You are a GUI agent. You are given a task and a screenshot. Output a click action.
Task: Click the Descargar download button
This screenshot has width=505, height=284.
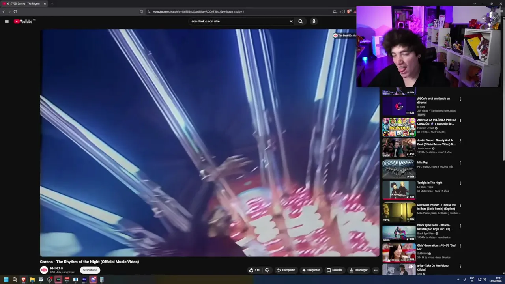point(359,270)
